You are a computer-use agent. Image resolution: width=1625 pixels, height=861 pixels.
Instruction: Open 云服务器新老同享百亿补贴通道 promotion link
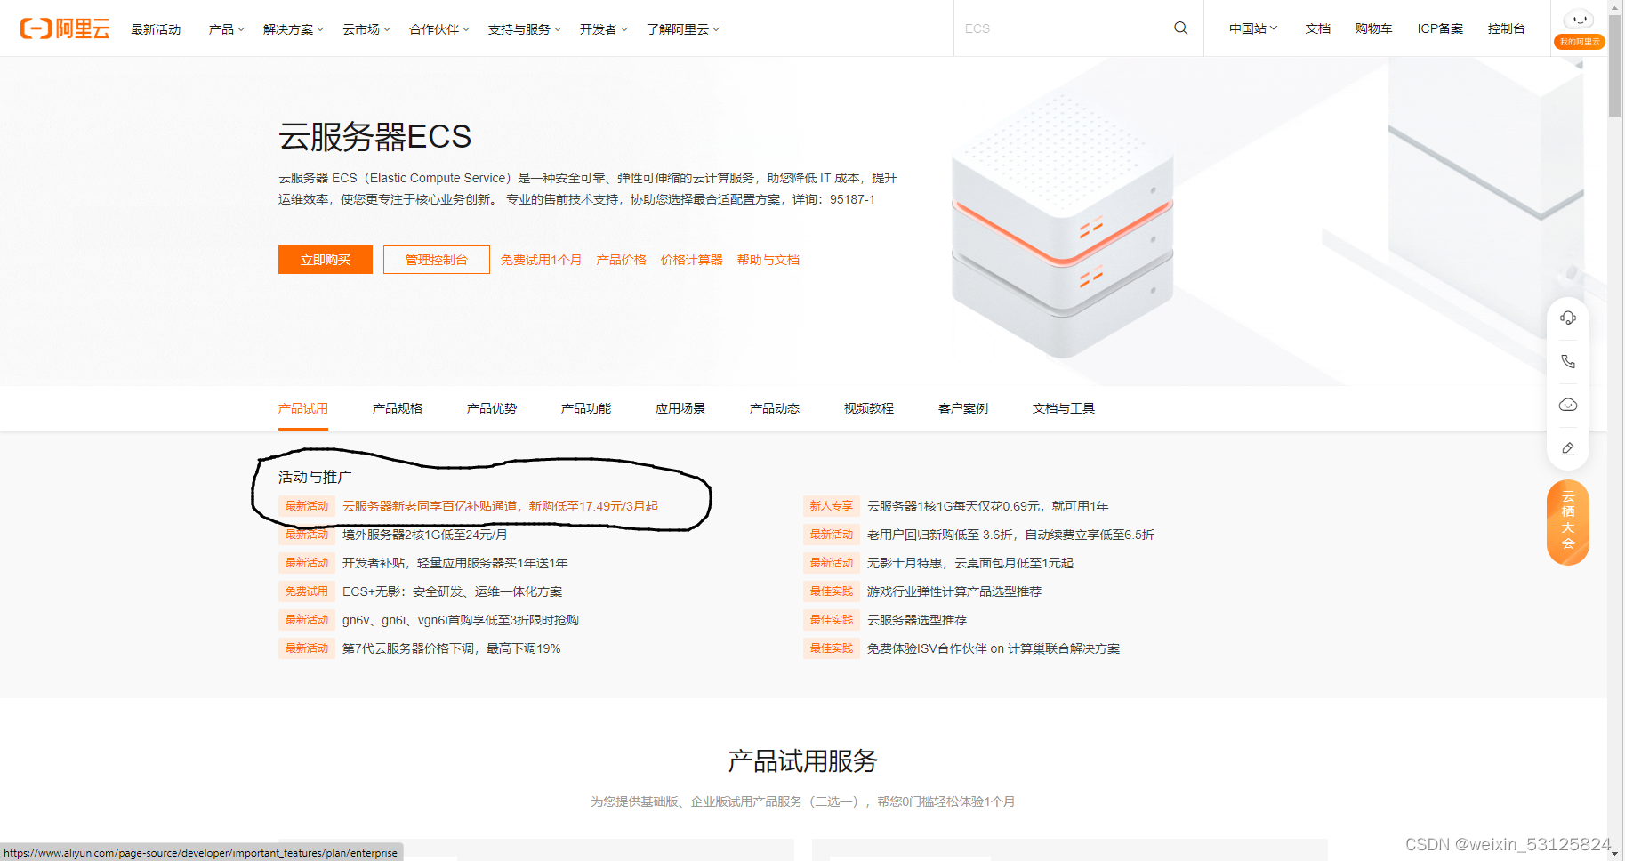(x=500, y=506)
